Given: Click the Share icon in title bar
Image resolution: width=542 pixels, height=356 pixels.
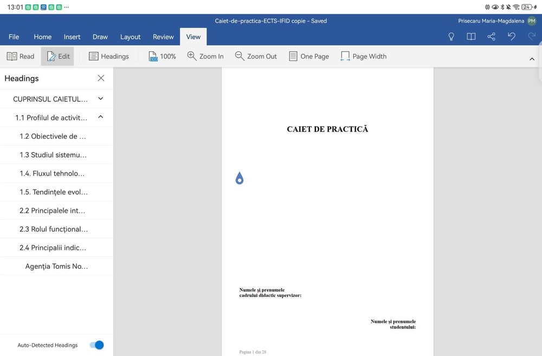Looking at the screenshot, I should point(491,37).
